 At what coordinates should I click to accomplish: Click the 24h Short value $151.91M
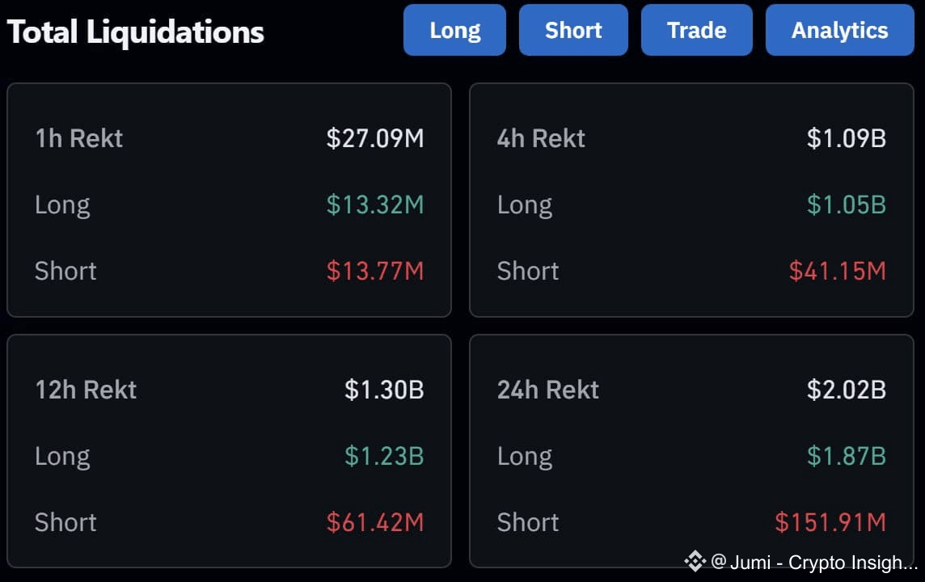coord(830,522)
